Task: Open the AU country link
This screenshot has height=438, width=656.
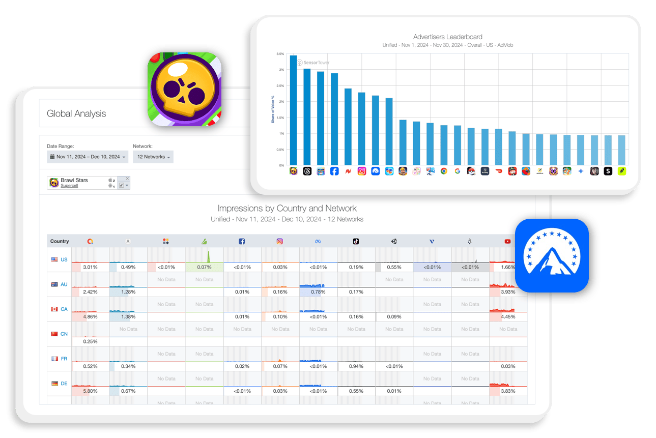Action: pos(64,284)
